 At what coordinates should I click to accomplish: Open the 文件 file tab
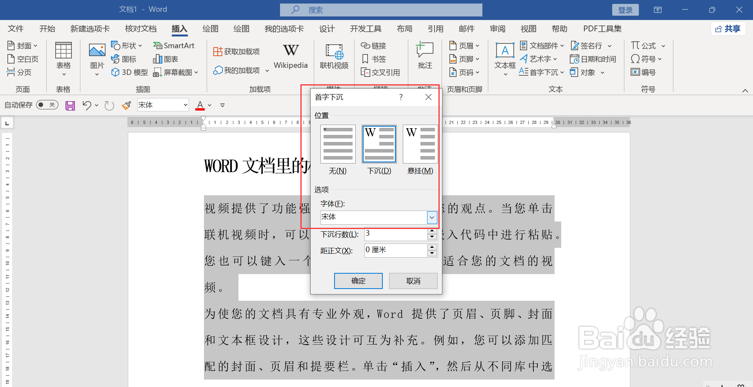tap(16, 29)
